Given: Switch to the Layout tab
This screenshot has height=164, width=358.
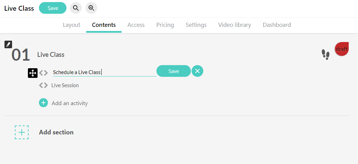Looking at the screenshot, I should click(x=71, y=25).
